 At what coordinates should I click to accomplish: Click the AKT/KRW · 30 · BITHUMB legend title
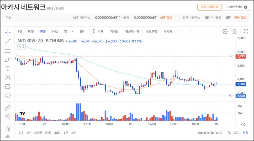pyautogui.click(x=40, y=41)
